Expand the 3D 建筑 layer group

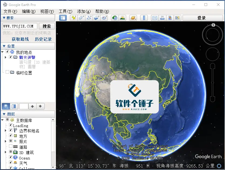5,152
